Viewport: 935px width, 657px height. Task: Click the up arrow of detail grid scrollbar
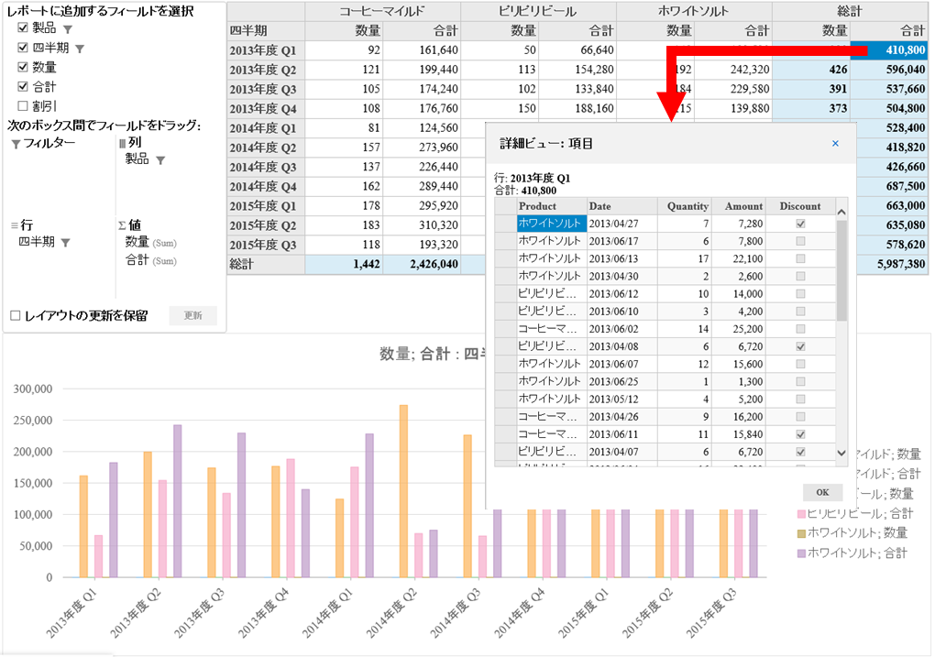pyautogui.click(x=841, y=212)
